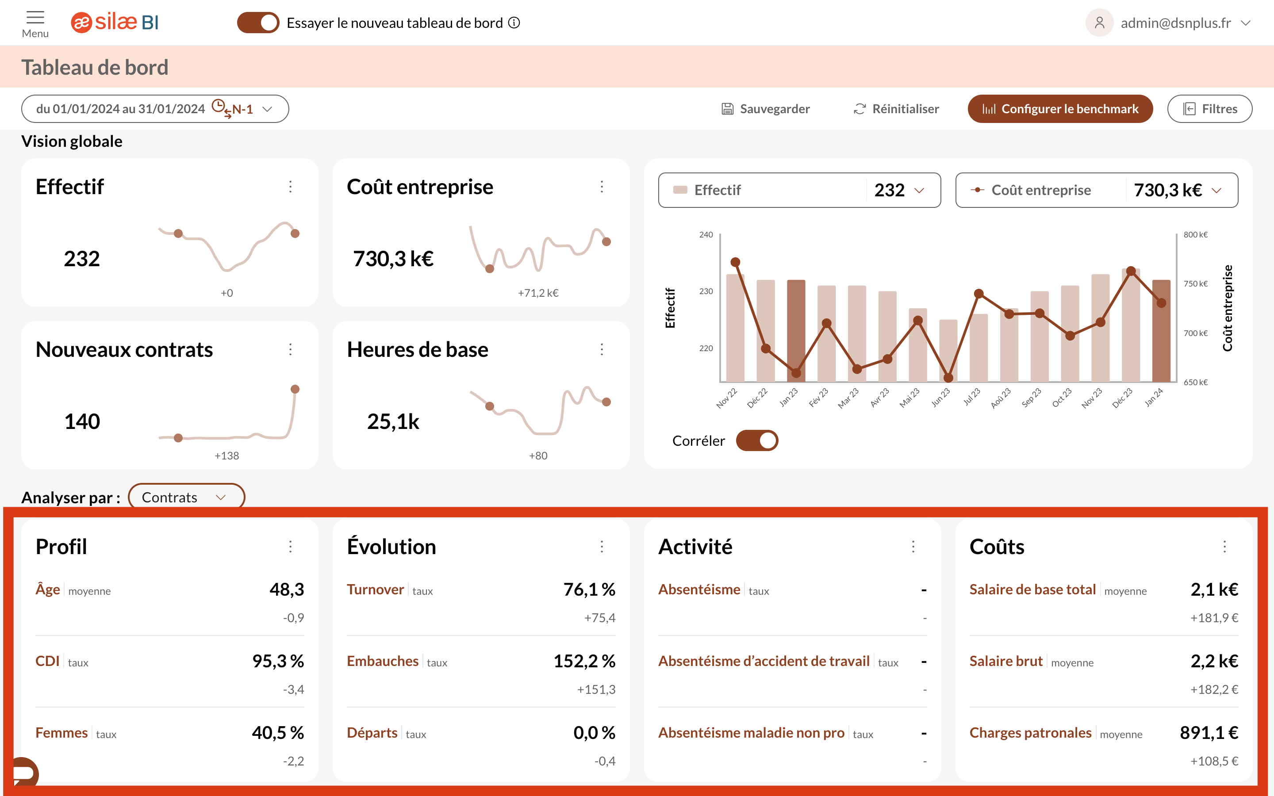Open the Analyser par Contrats dropdown
The width and height of the screenshot is (1274, 796).
click(x=186, y=497)
